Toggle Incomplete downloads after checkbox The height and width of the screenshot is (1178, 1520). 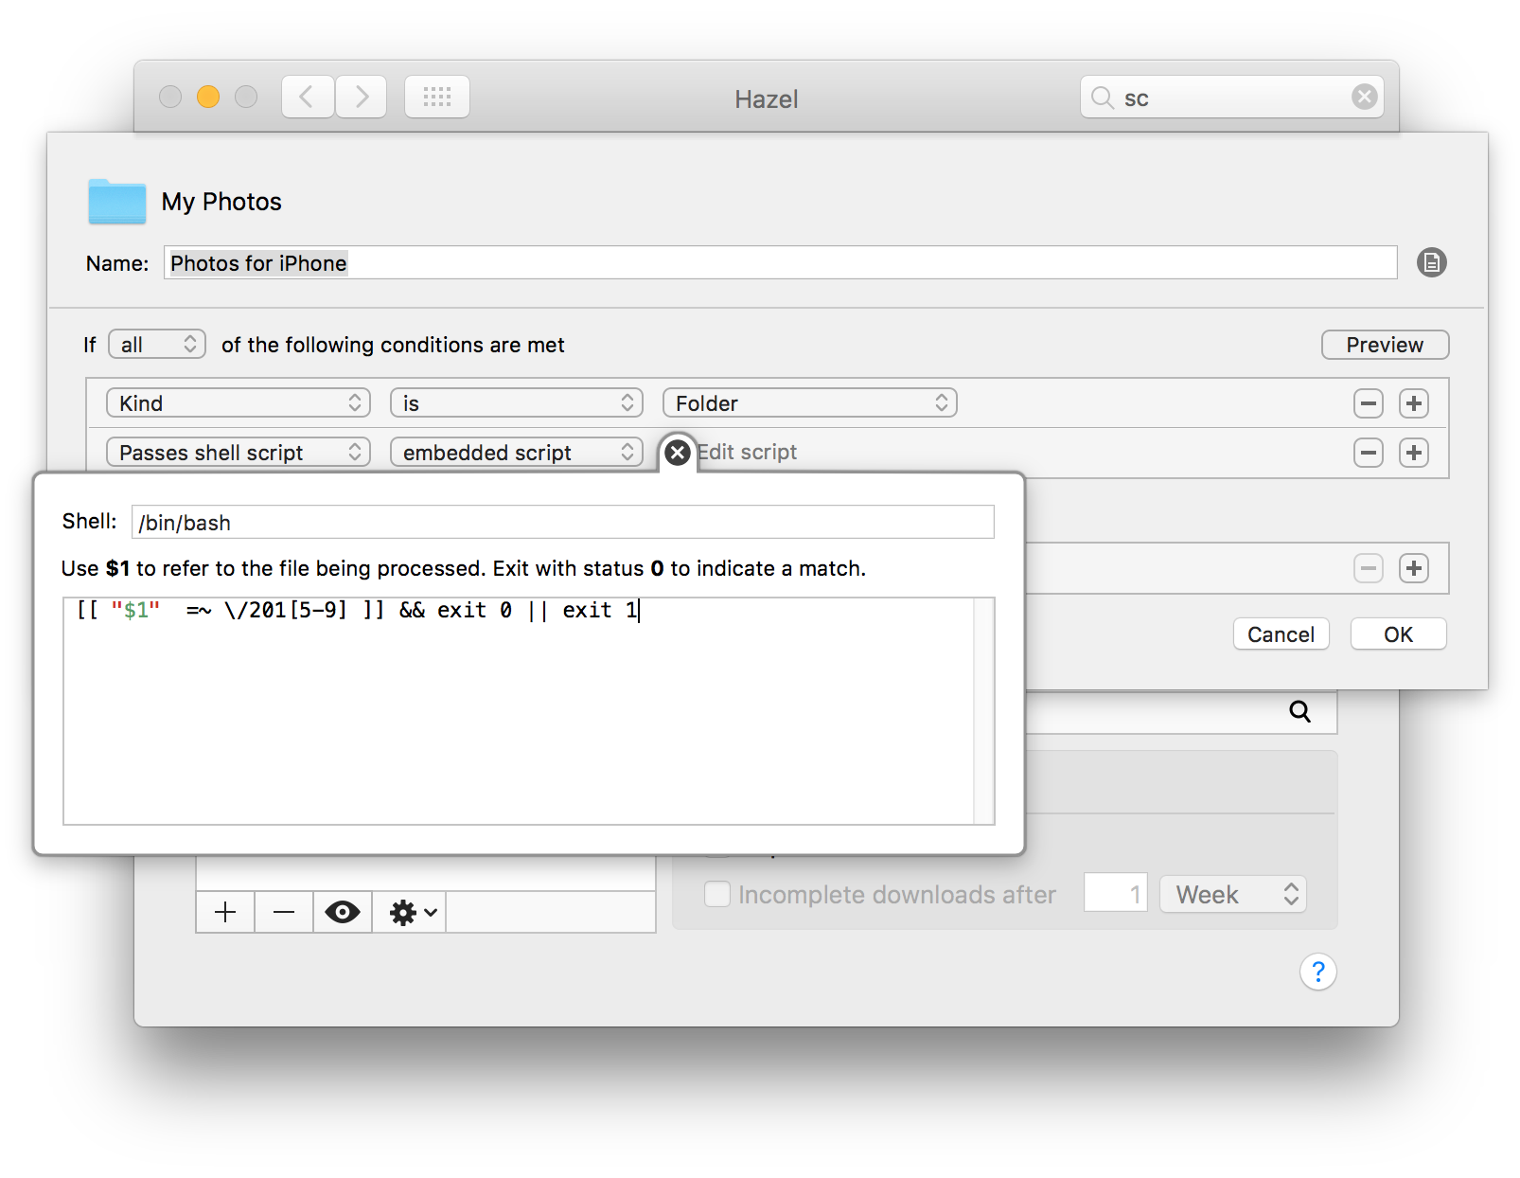pos(717,894)
